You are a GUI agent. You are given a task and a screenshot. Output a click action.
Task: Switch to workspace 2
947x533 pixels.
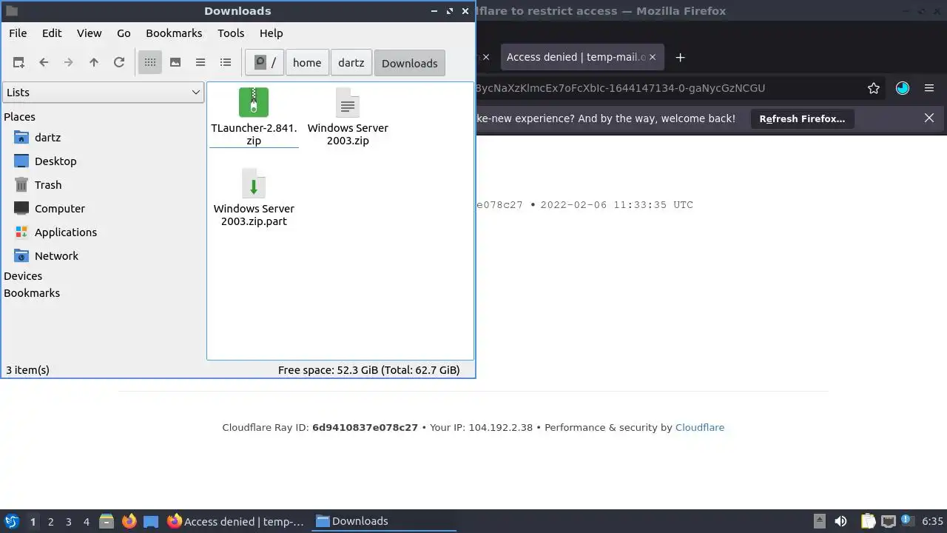click(x=51, y=521)
